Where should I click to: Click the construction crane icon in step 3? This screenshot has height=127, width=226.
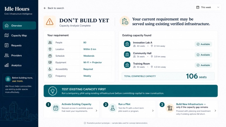click(x=170, y=108)
